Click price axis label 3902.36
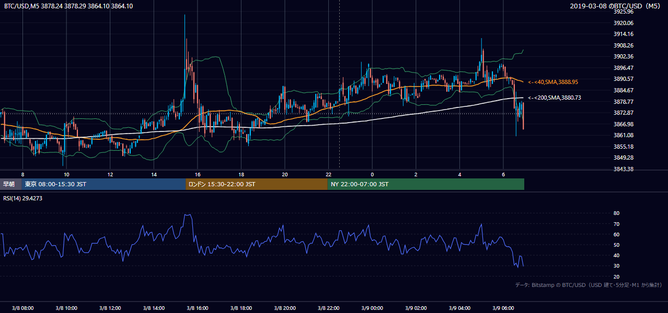The image size is (668, 313). click(624, 56)
